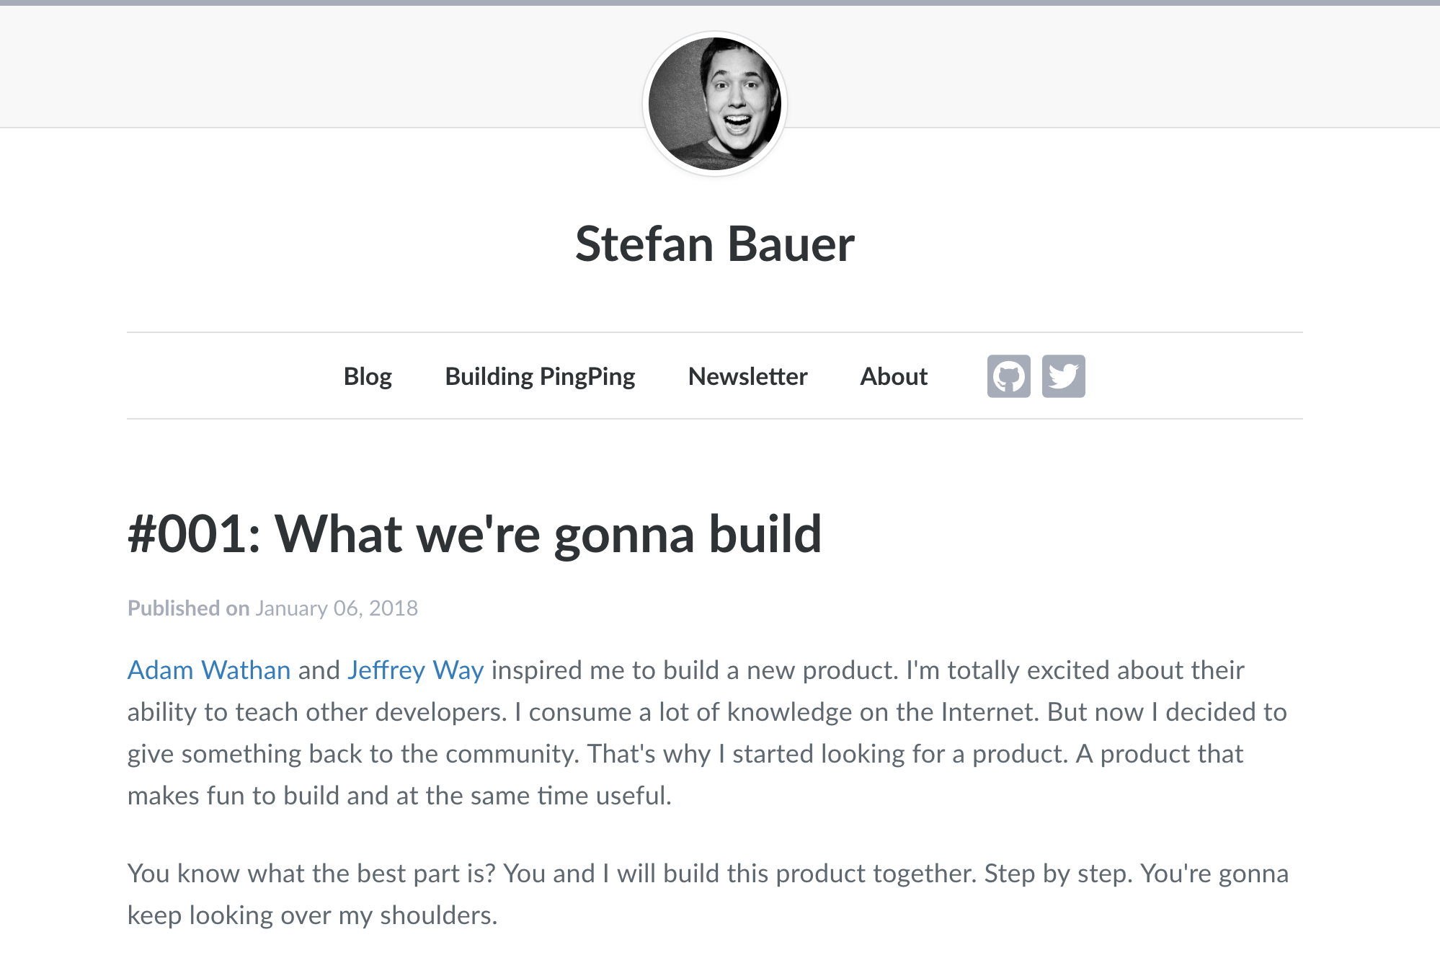
Task: Click the Stefan Bauer site title
Action: 714,244
